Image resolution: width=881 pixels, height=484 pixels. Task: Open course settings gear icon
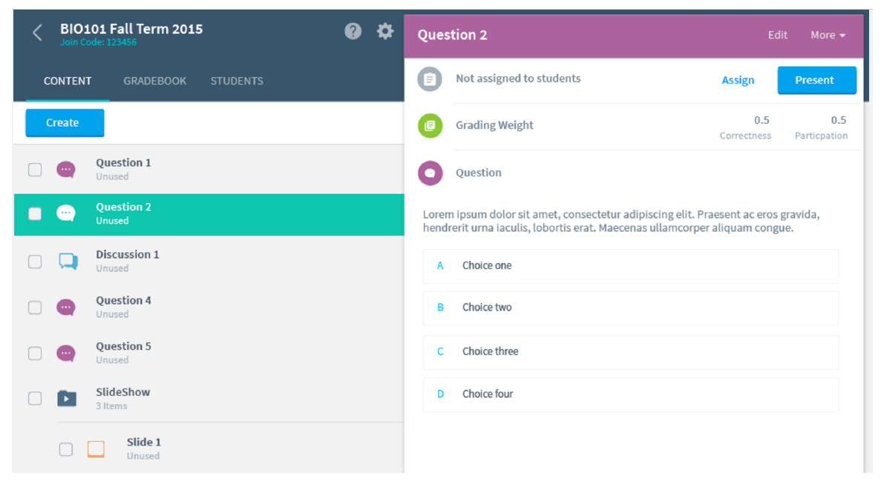pyautogui.click(x=385, y=31)
